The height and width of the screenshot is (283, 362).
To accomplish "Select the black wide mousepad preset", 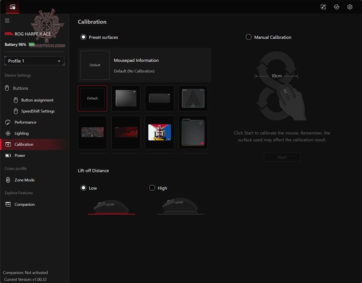I will tap(160, 98).
